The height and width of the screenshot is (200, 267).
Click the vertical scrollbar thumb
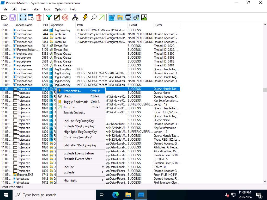265,90
